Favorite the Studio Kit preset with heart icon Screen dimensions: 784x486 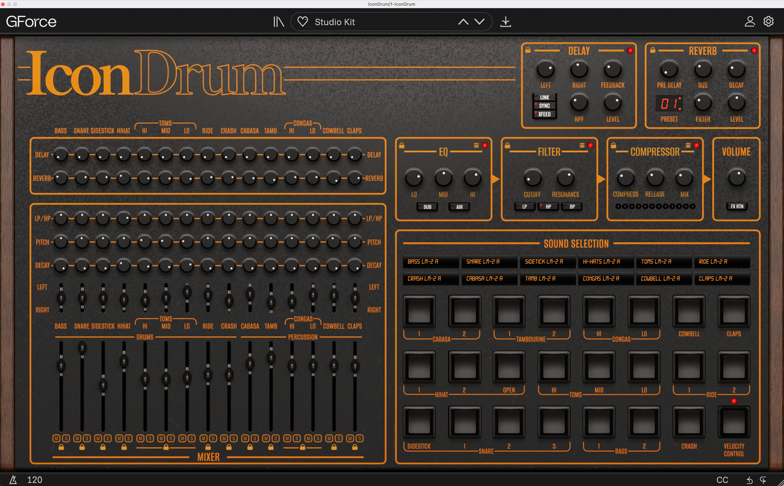[302, 22]
